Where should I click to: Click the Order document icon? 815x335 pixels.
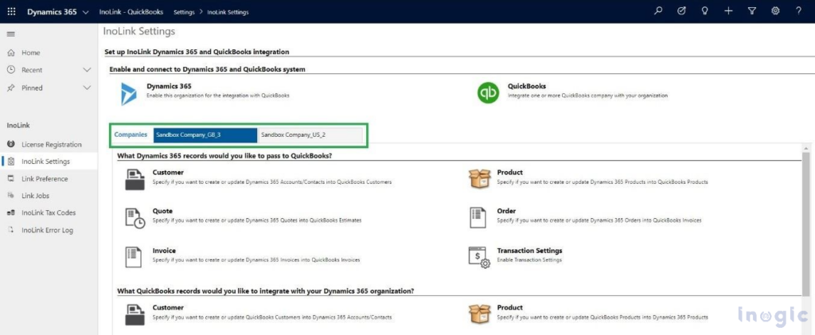pos(478,217)
